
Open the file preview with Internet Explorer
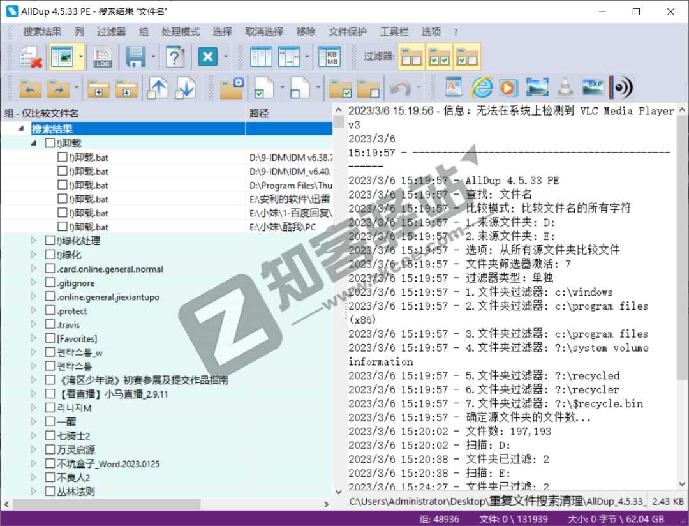[x=482, y=87]
